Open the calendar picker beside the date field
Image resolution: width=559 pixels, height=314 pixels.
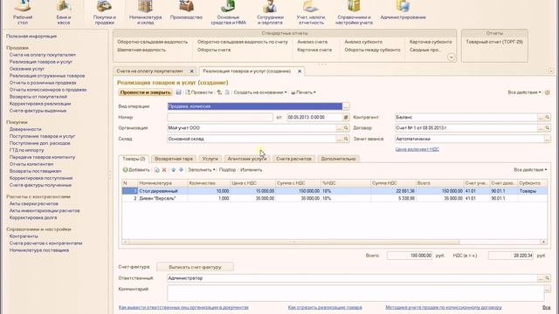346,117
